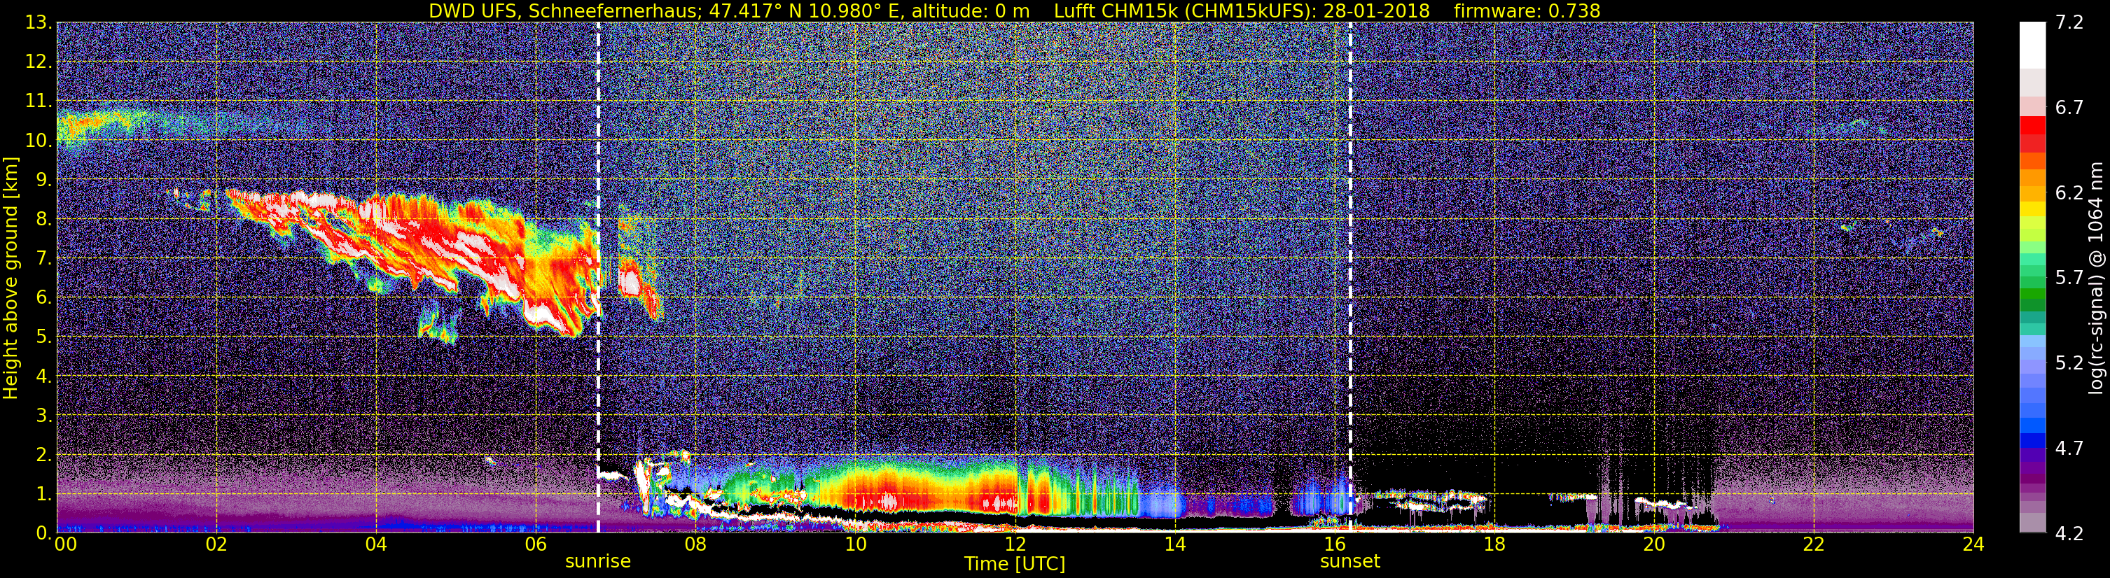This screenshot has width=2110, height=578.
Task: Click the 'firmware: 0.738' text
Action: (1527, 10)
